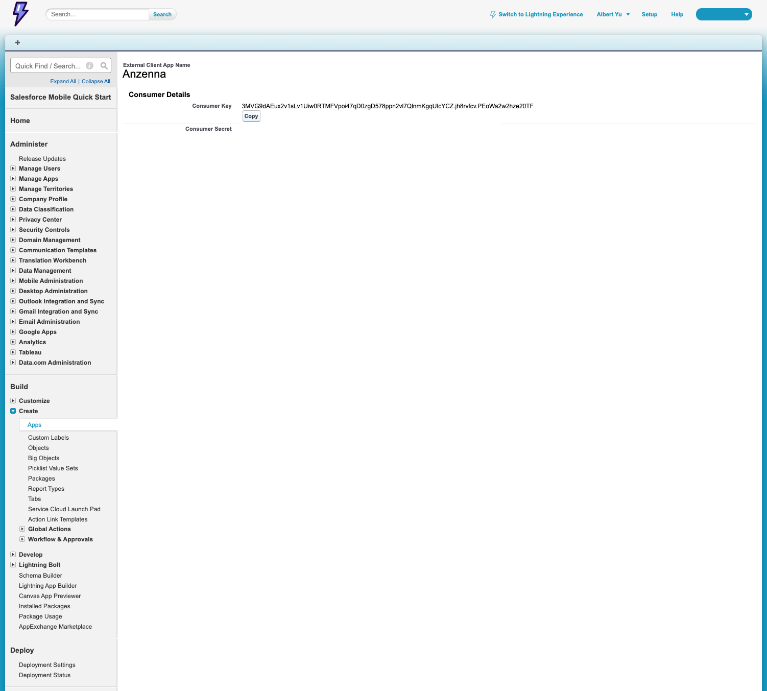This screenshot has width=767, height=691.
Task: Open the Albert Yu user menu
Action: (613, 14)
